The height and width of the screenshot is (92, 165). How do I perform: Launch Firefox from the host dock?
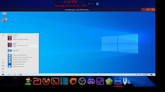pyautogui.click(x=46, y=81)
